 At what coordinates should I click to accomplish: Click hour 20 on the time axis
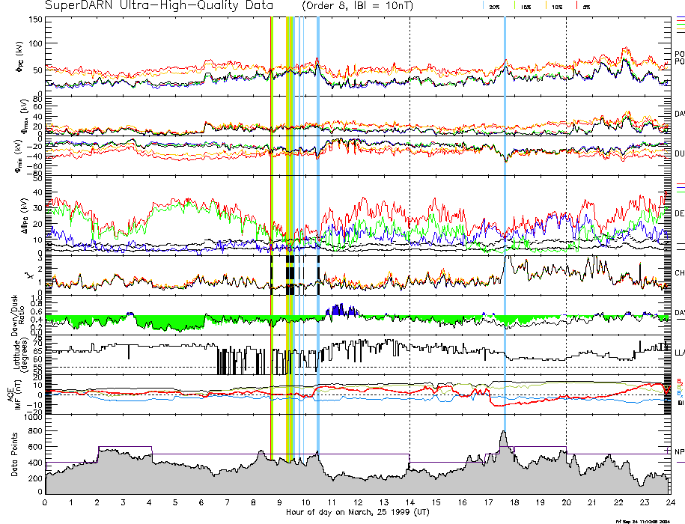[x=565, y=502]
